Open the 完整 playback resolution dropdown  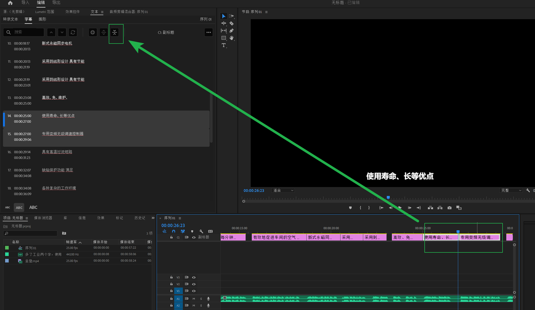[x=511, y=191]
